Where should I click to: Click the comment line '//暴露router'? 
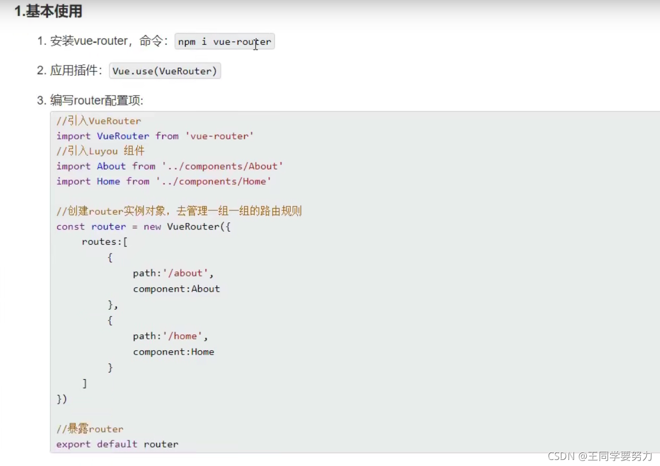(90, 429)
